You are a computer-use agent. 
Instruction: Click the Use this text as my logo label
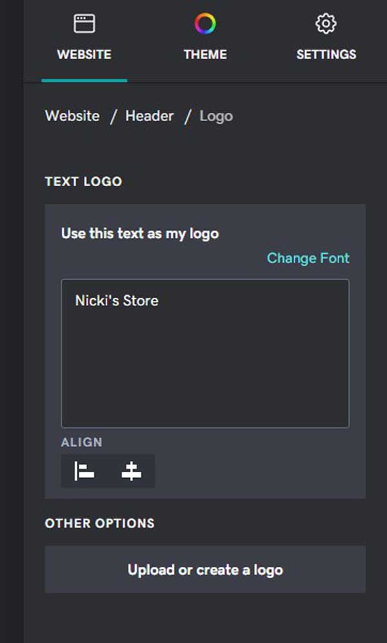pos(140,233)
